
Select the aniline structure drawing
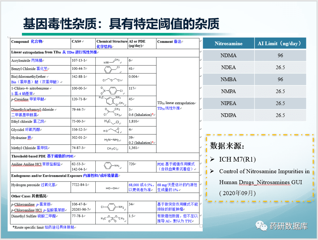[112, 166]
